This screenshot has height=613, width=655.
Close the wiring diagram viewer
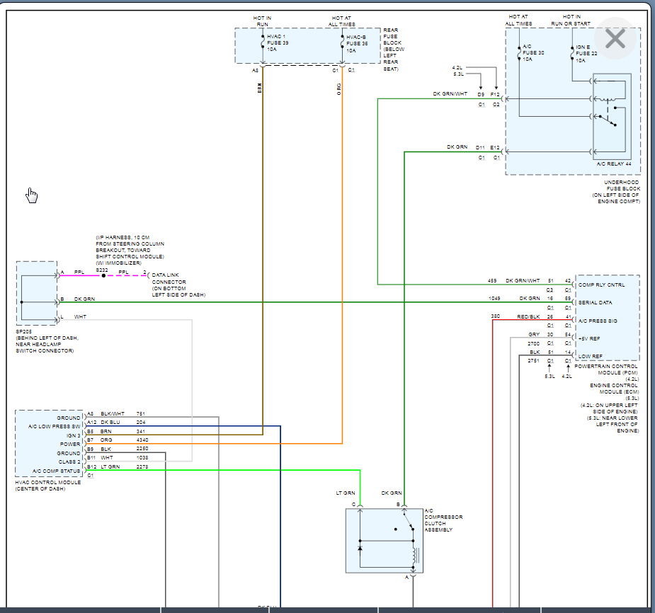[615, 38]
